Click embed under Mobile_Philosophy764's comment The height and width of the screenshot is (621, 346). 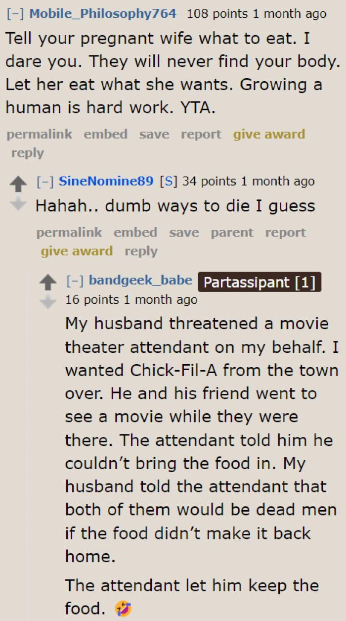click(105, 134)
